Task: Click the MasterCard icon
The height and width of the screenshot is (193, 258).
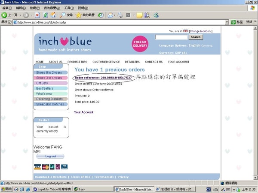Action: click(46, 167)
